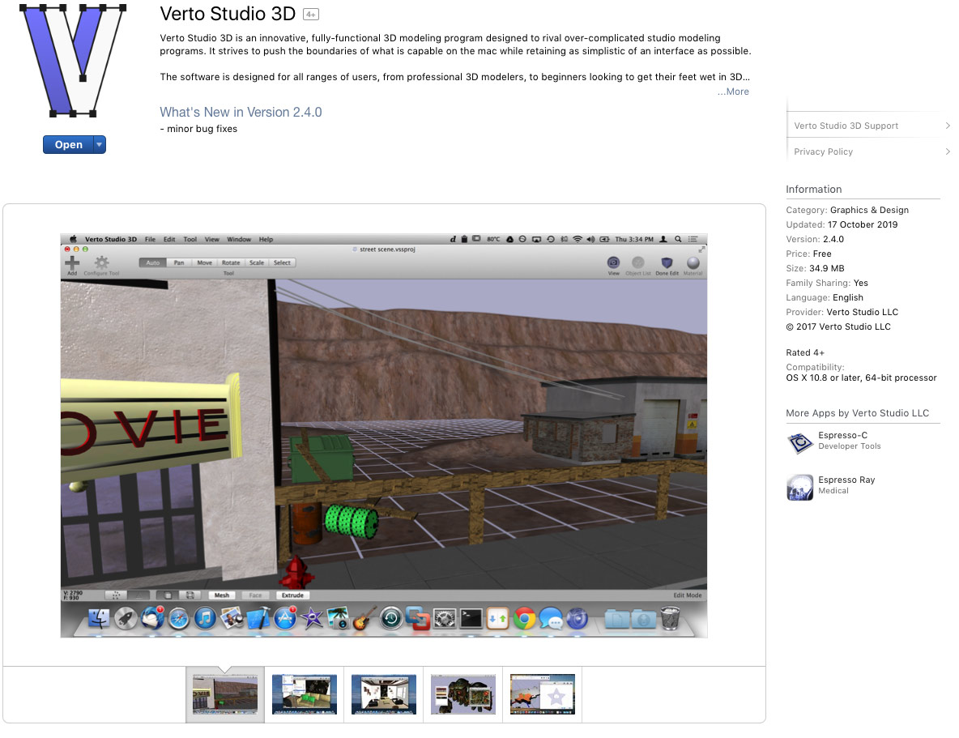This screenshot has width=959, height=738.
Task: Click the Object List icon in the preview
Action: click(638, 262)
